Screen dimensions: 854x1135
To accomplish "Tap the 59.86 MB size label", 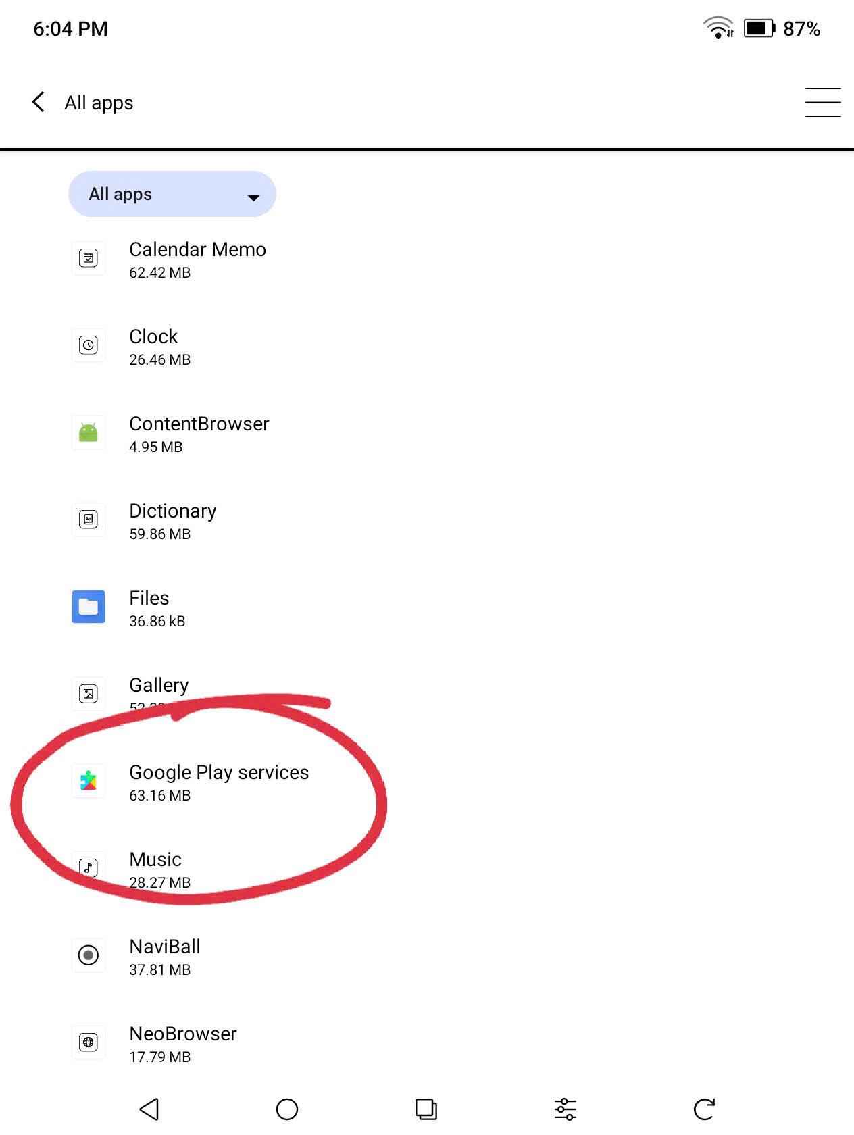I will pyautogui.click(x=160, y=534).
